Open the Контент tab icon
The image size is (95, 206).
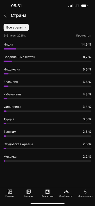tap(29, 192)
